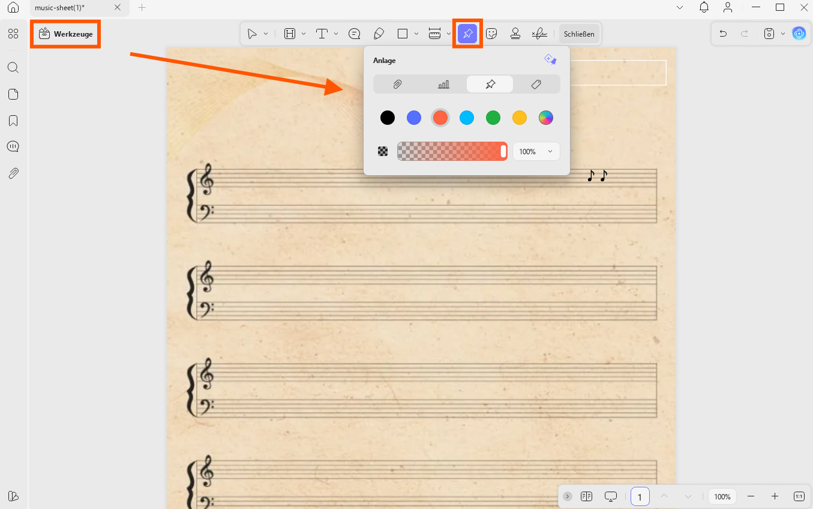
Task: Set actual size with 1:1 button
Action: click(x=799, y=496)
